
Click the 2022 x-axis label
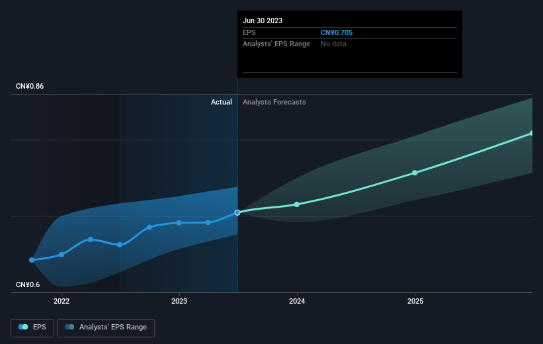(62, 301)
